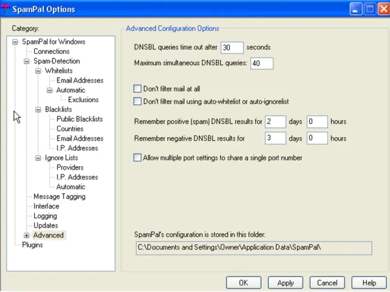This screenshot has height=292, width=390.
Task: Enable Don't filter mail at all
Action: (x=137, y=89)
